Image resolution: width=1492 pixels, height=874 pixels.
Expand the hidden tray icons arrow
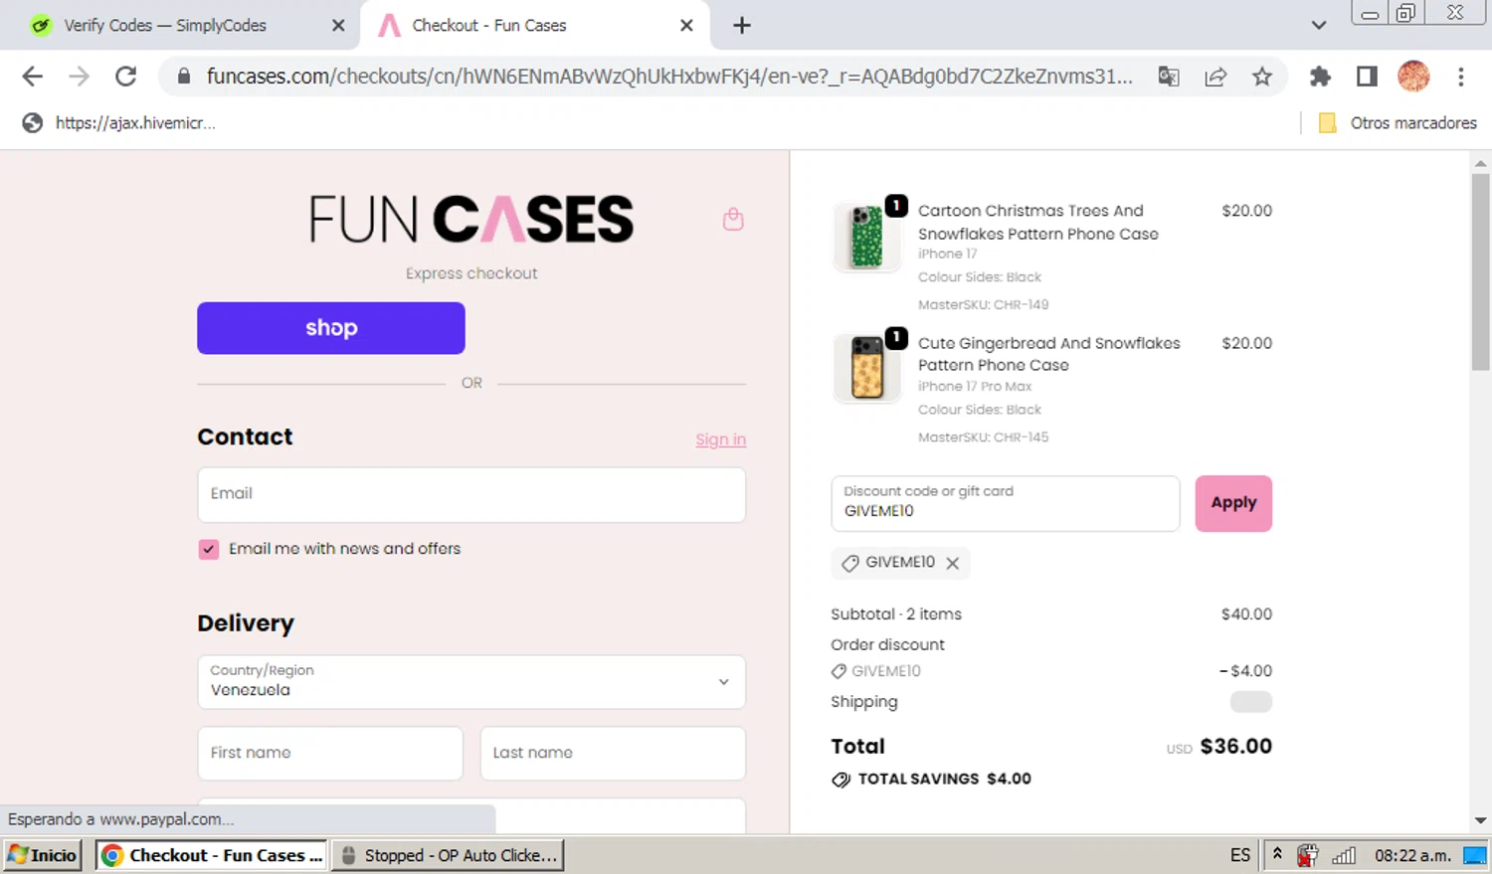click(x=1277, y=855)
